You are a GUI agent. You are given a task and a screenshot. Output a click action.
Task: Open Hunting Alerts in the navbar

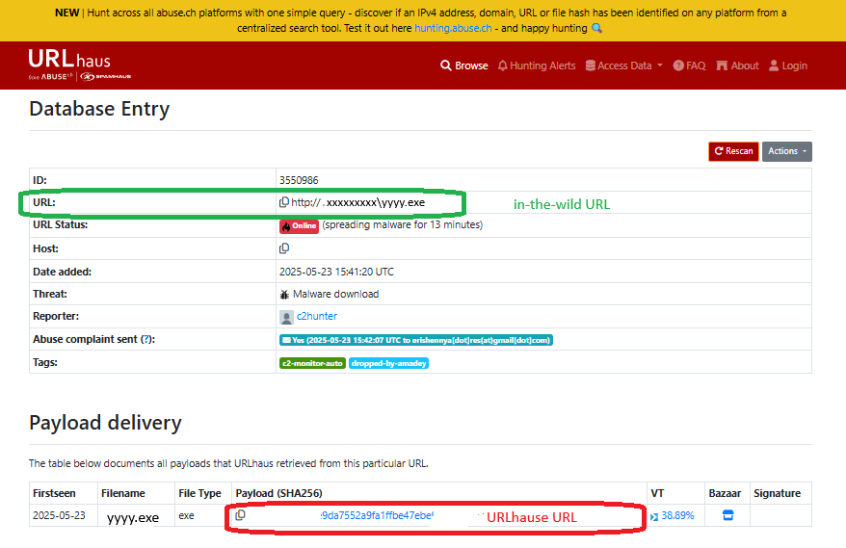click(537, 65)
